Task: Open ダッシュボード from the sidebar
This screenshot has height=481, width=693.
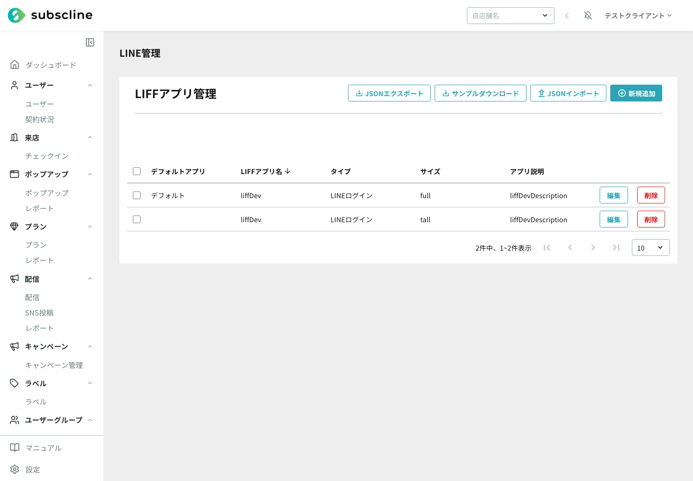Action: pyautogui.click(x=51, y=65)
